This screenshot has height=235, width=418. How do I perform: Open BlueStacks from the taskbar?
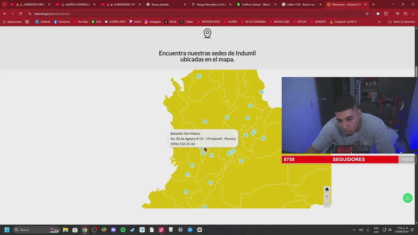tap(104, 230)
